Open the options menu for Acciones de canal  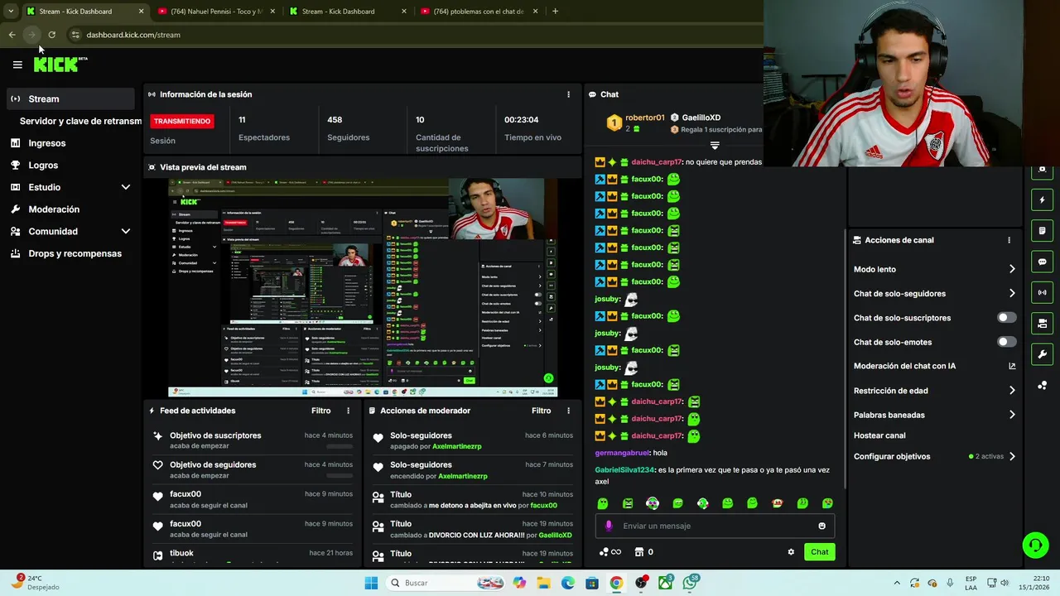coord(1009,240)
